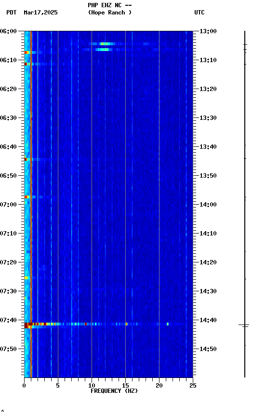
Task: Click the 07:20 PDT time label
Action: (x=8, y=262)
